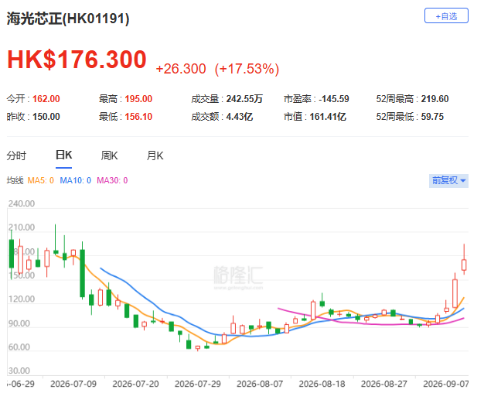Click the 2026-08-27 date axis label

(384, 384)
